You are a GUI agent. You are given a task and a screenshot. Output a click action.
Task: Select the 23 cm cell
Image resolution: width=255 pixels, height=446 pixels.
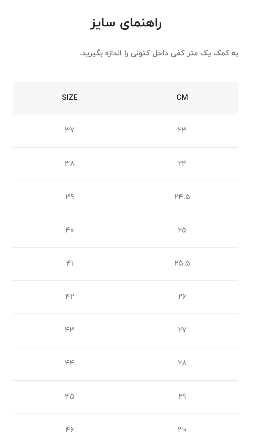coord(182,130)
